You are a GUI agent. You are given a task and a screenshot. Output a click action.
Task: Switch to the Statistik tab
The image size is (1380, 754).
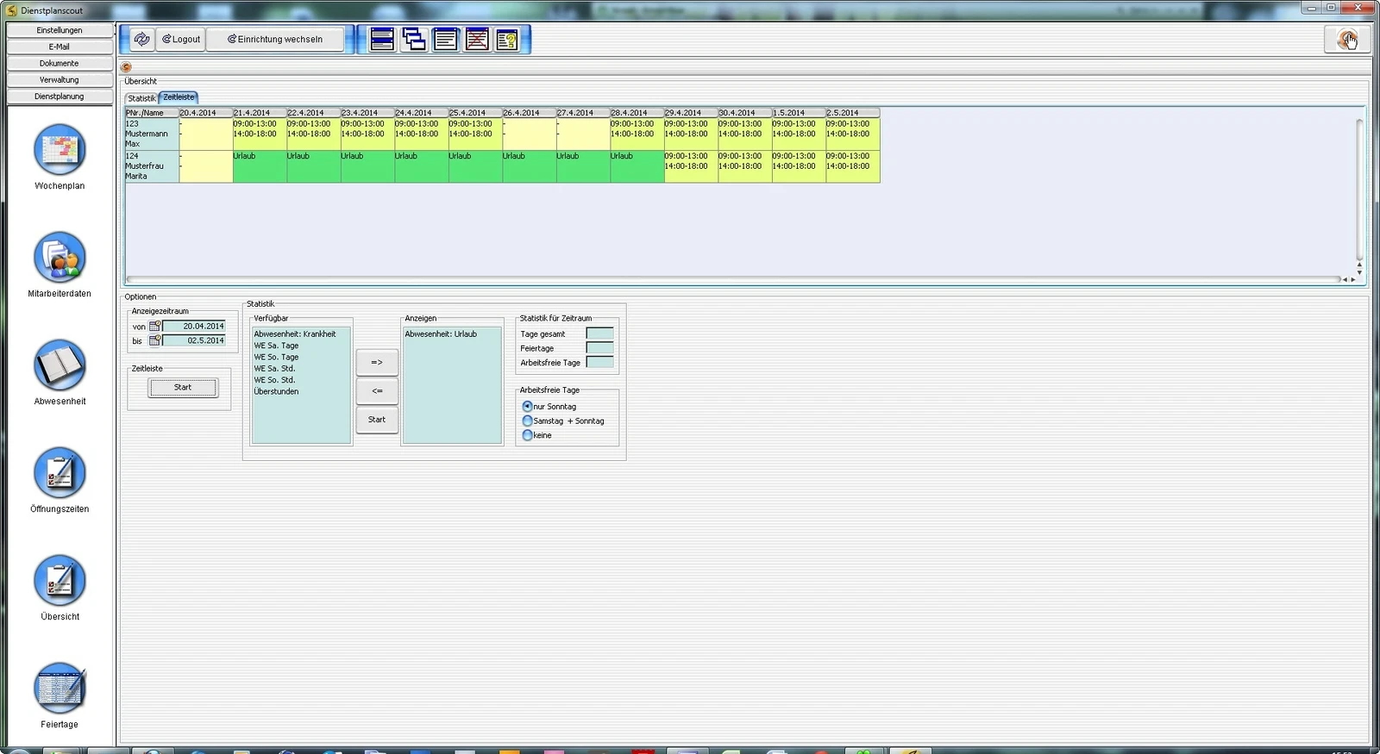point(141,98)
